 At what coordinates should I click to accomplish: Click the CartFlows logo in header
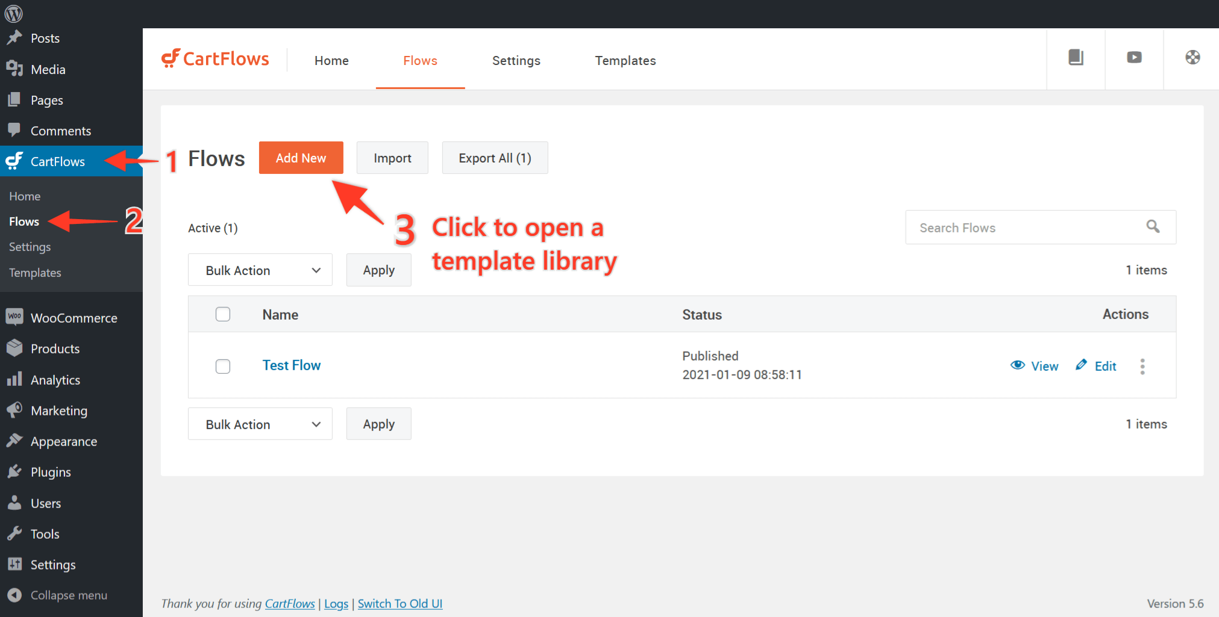215,59
